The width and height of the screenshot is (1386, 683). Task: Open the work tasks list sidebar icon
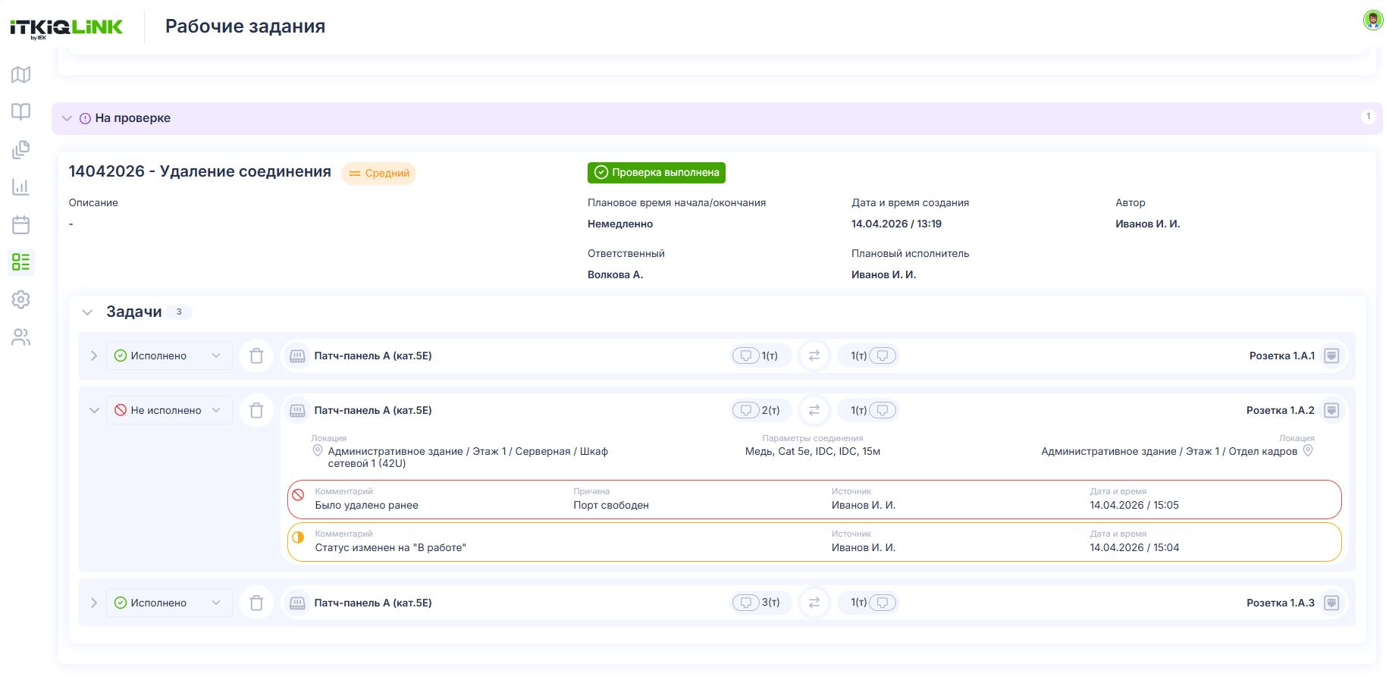point(21,262)
